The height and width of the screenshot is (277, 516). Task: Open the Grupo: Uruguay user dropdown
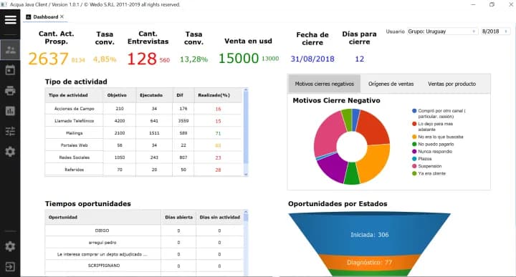(442, 31)
